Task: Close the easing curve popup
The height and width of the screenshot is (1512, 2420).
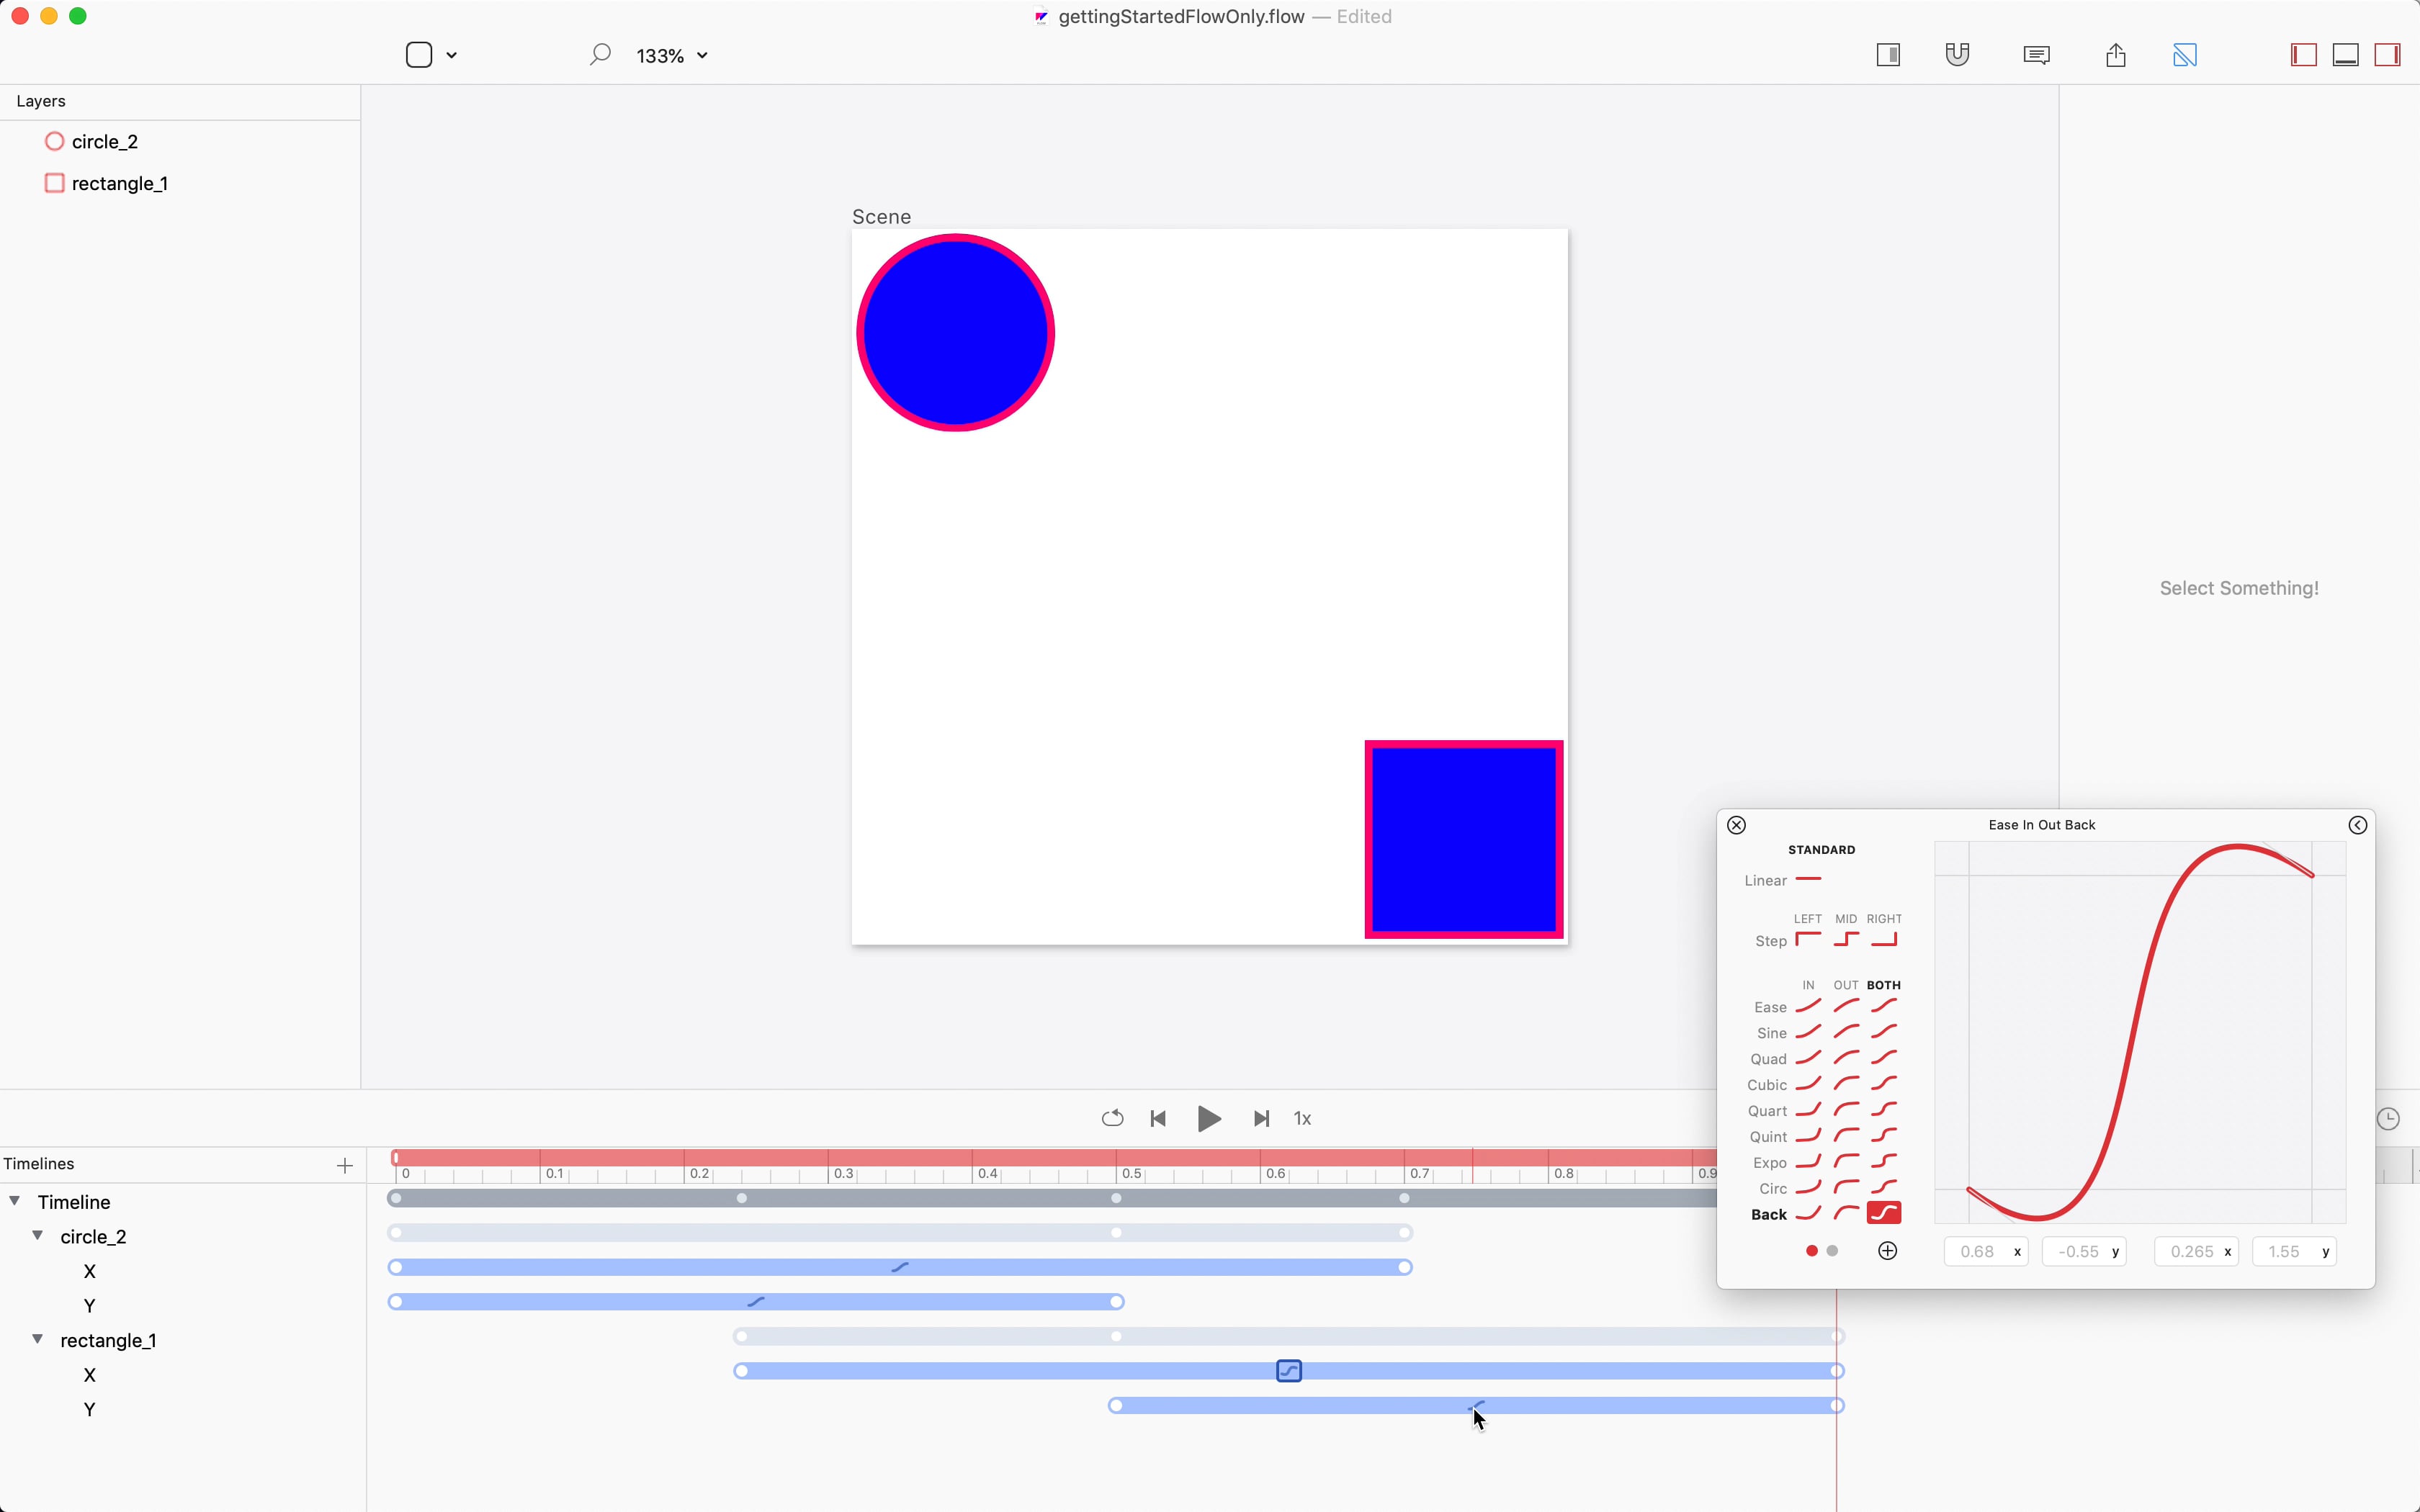Action: click(x=1737, y=825)
